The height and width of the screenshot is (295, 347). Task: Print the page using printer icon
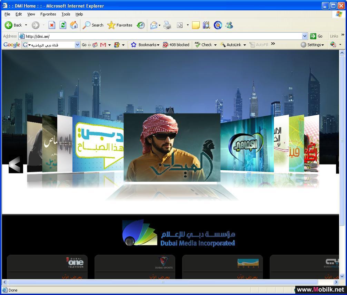167,25
